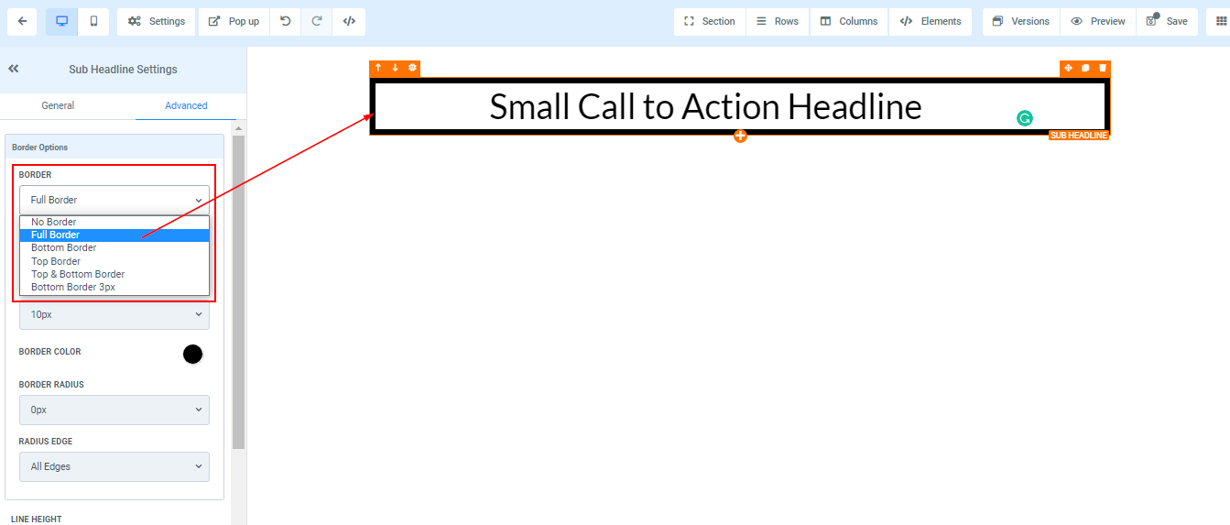Add a new Section

click(x=710, y=21)
